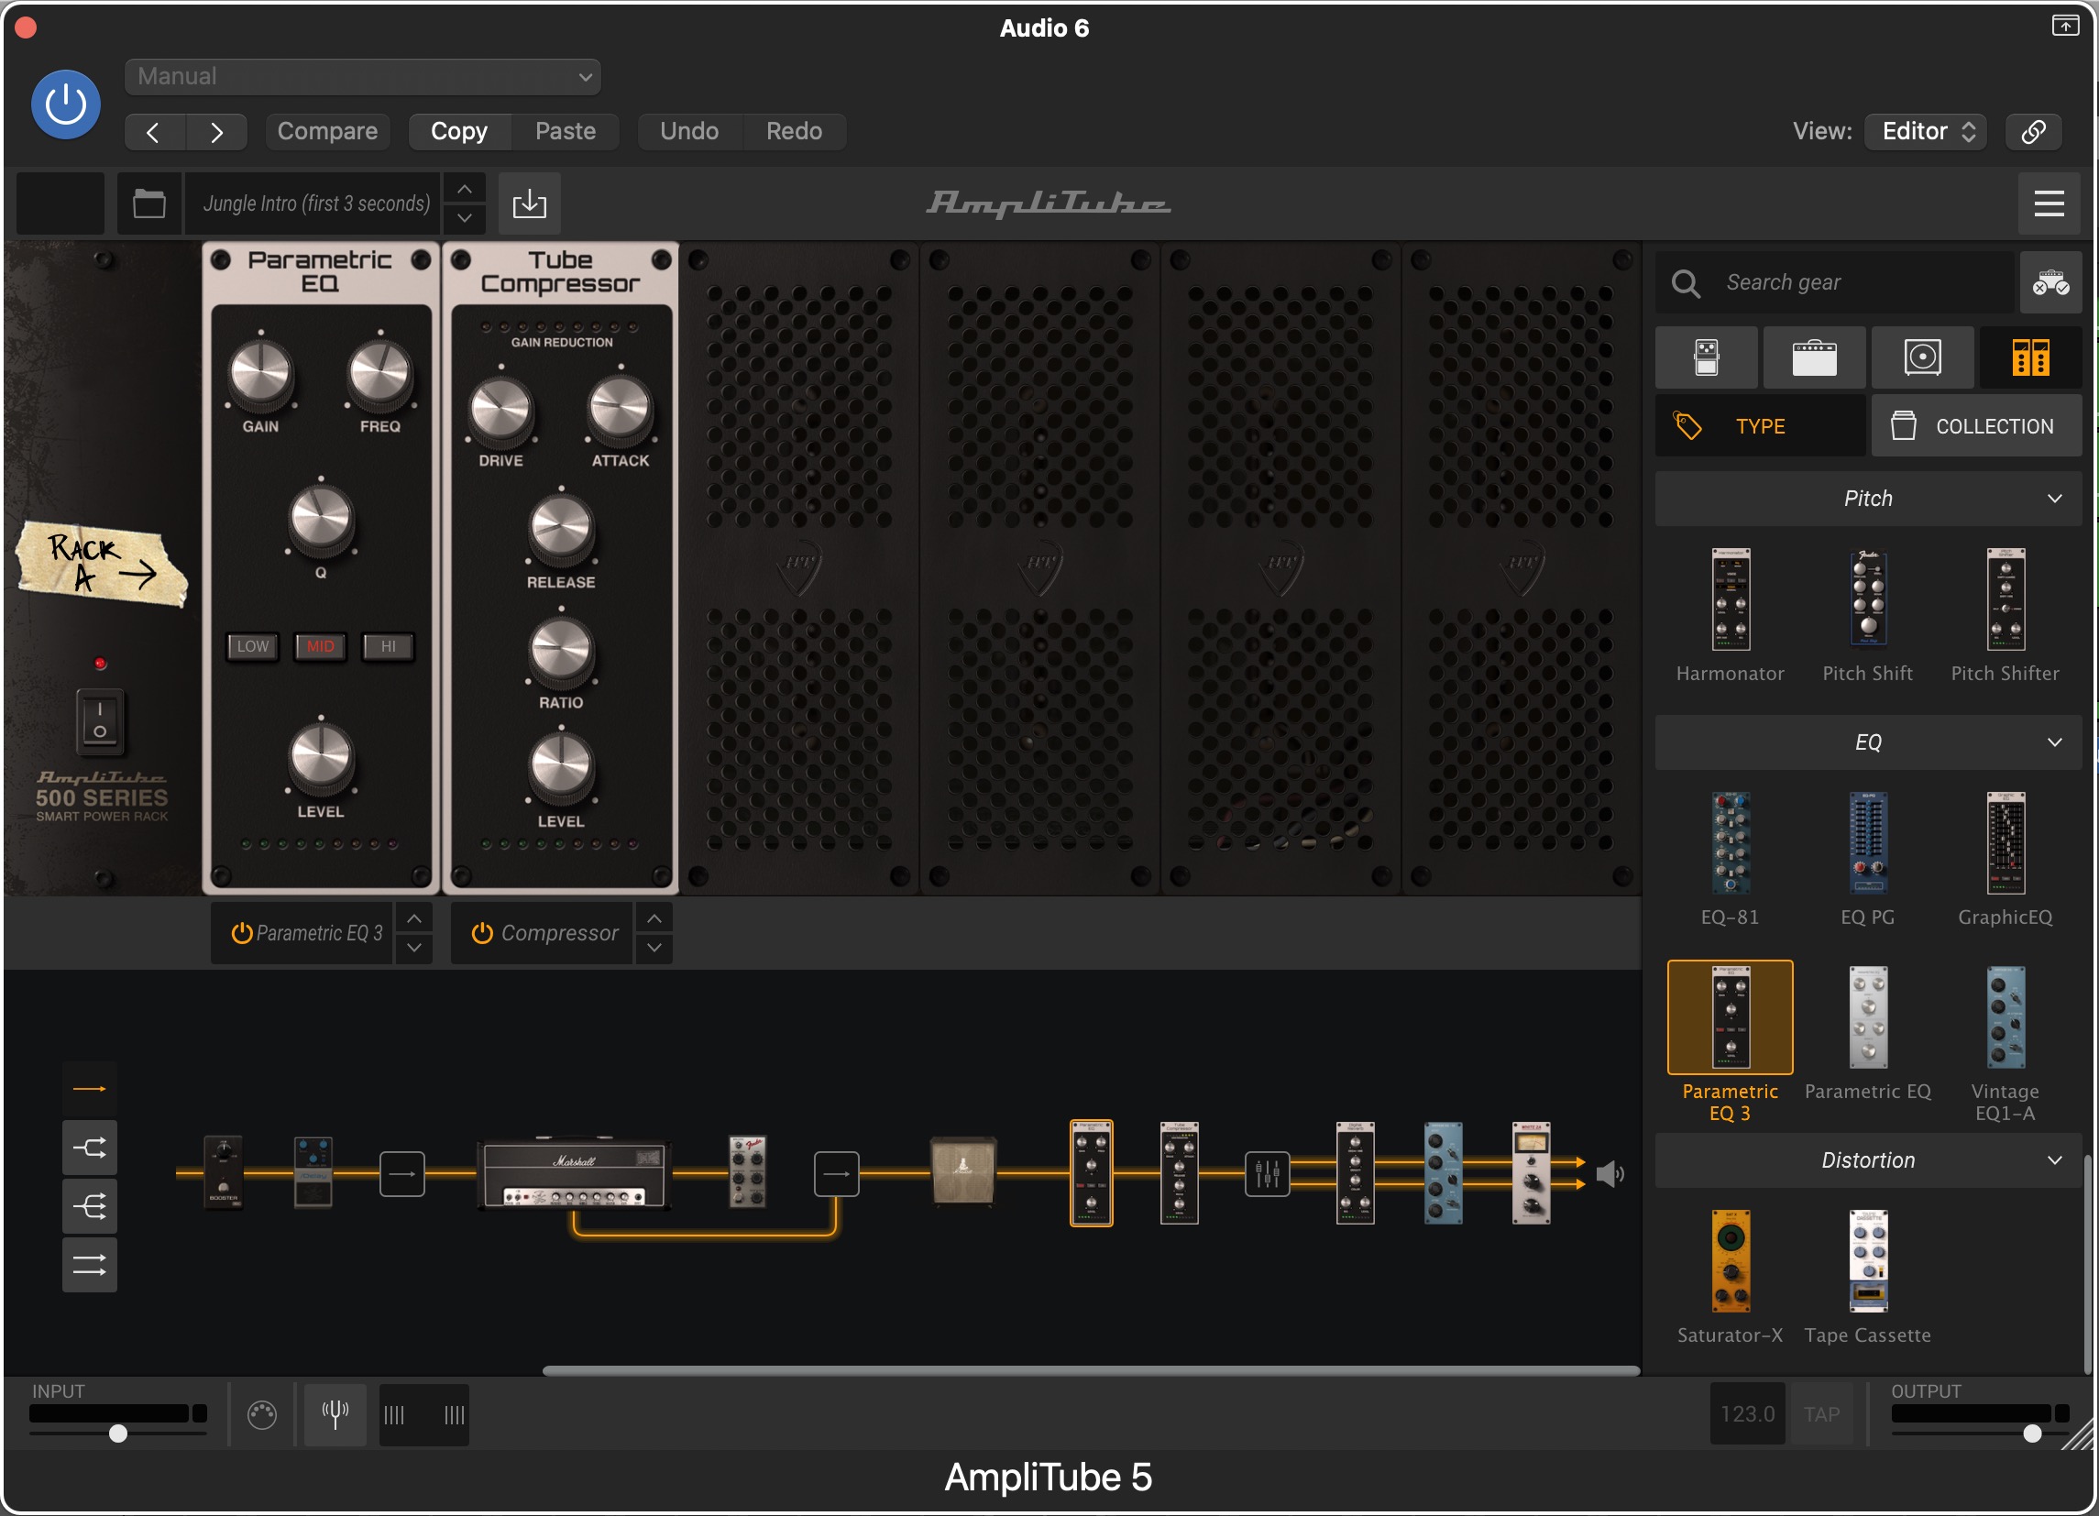Select the highlighted Parametric EQ chain module
Viewport: 2099px width, 1516px height.
pyautogui.click(x=1091, y=1173)
